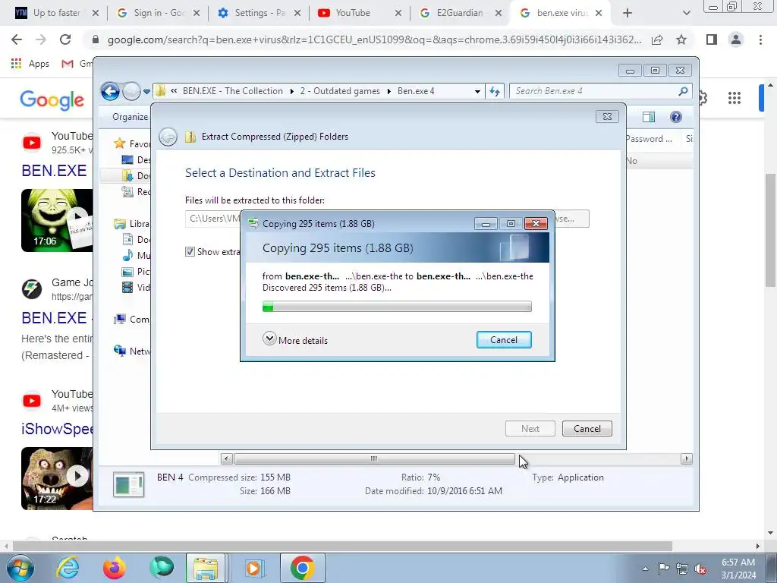The height and width of the screenshot is (583, 777).
Task: Click the disabled Next button
Action: [x=530, y=429]
